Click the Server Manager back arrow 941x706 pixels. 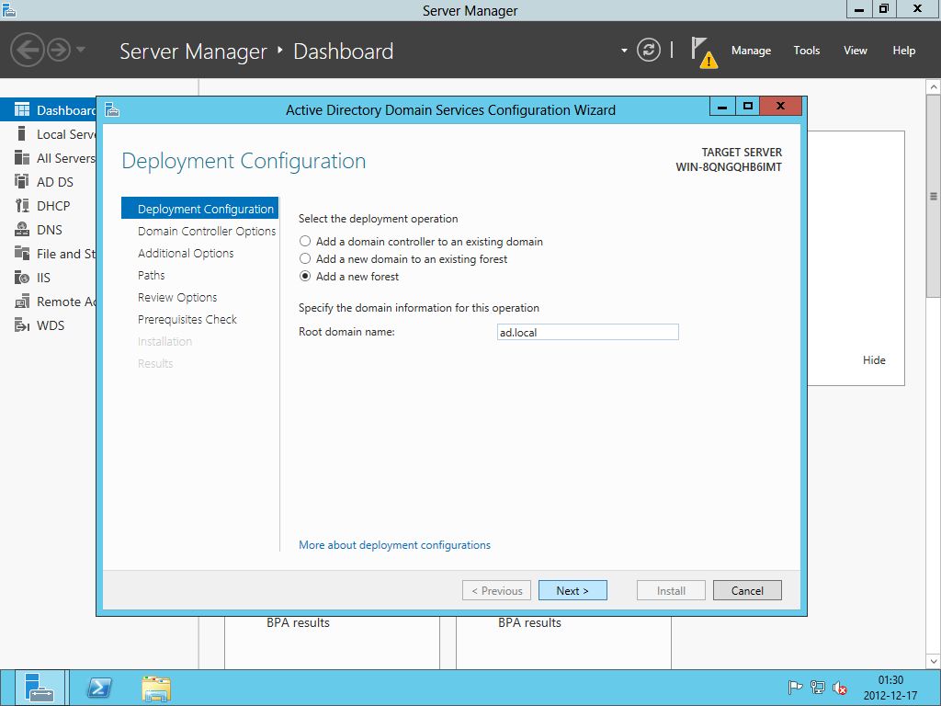point(27,50)
